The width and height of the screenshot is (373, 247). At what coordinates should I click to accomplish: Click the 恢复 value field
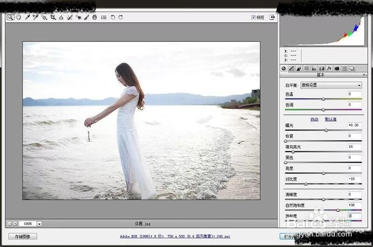pos(354,136)
